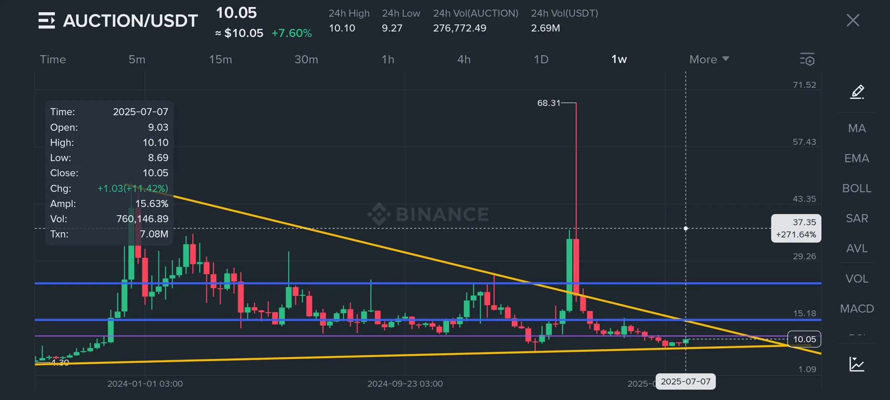The height and width of the screenshot is (400, 890).
Task: Close the full-screen chart view
Action: pyautogui.click(x=853, y=20)
